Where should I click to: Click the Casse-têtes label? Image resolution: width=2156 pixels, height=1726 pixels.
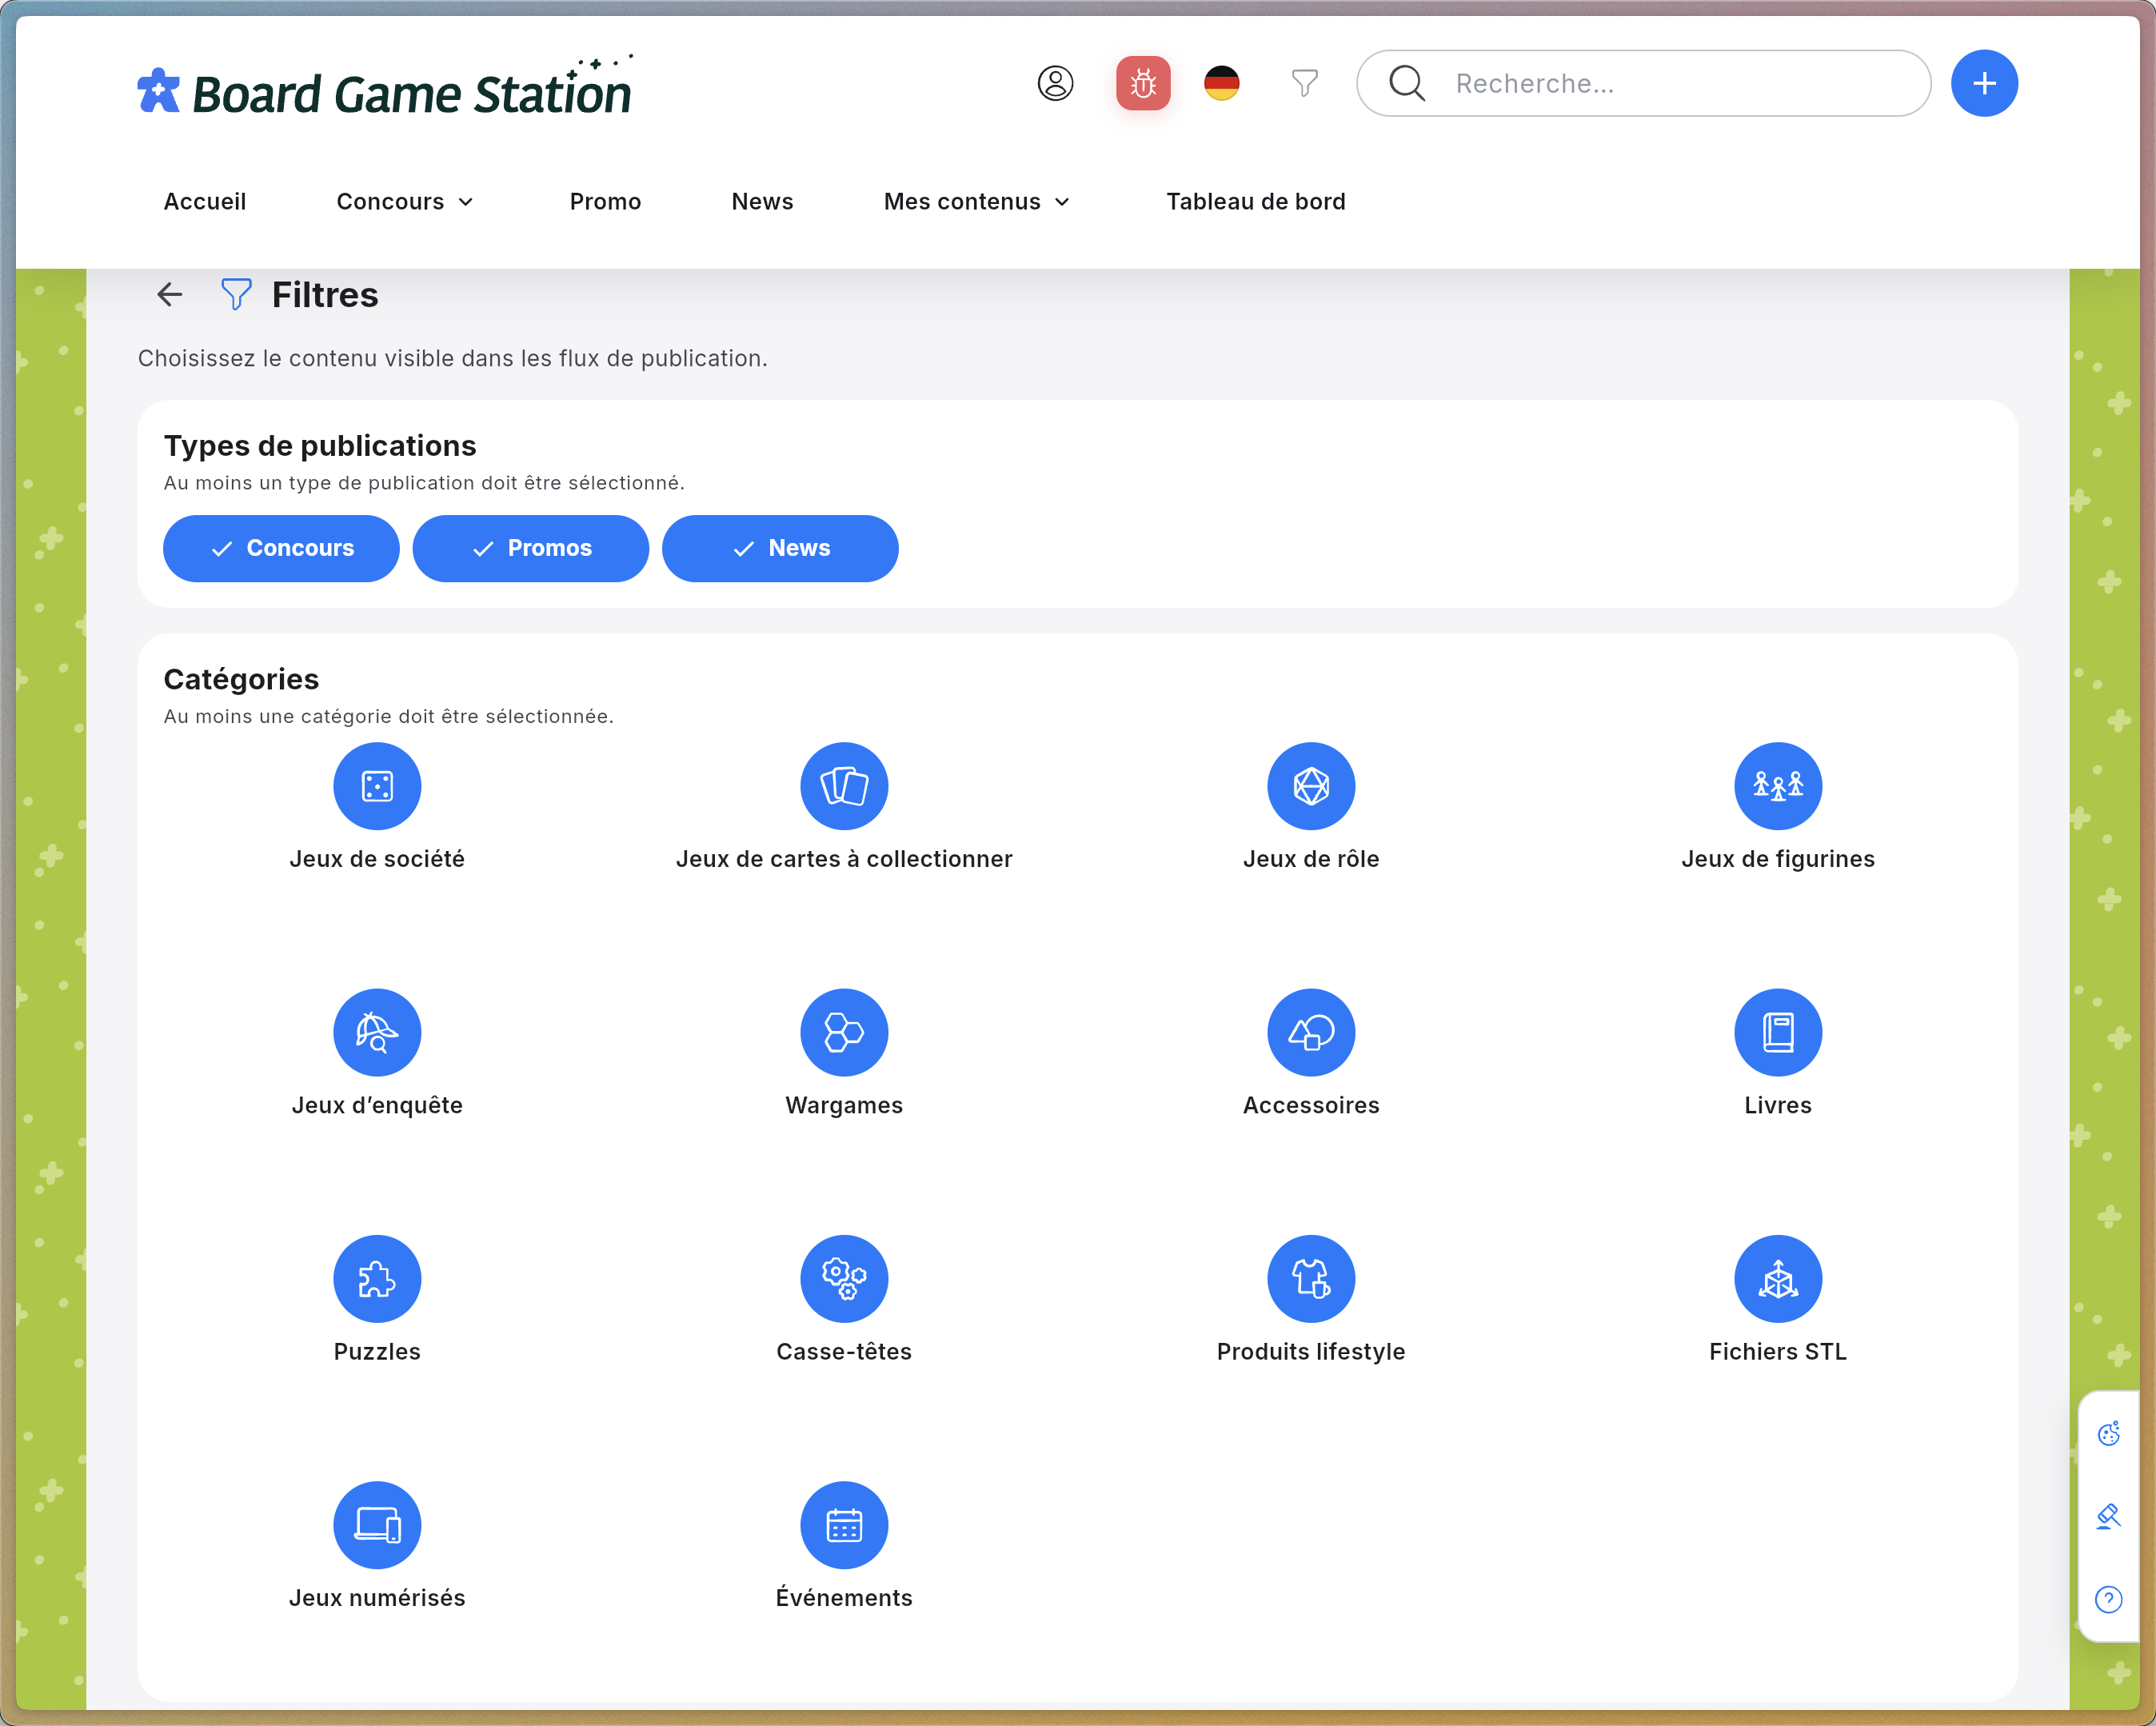(x=844, y=1352)
